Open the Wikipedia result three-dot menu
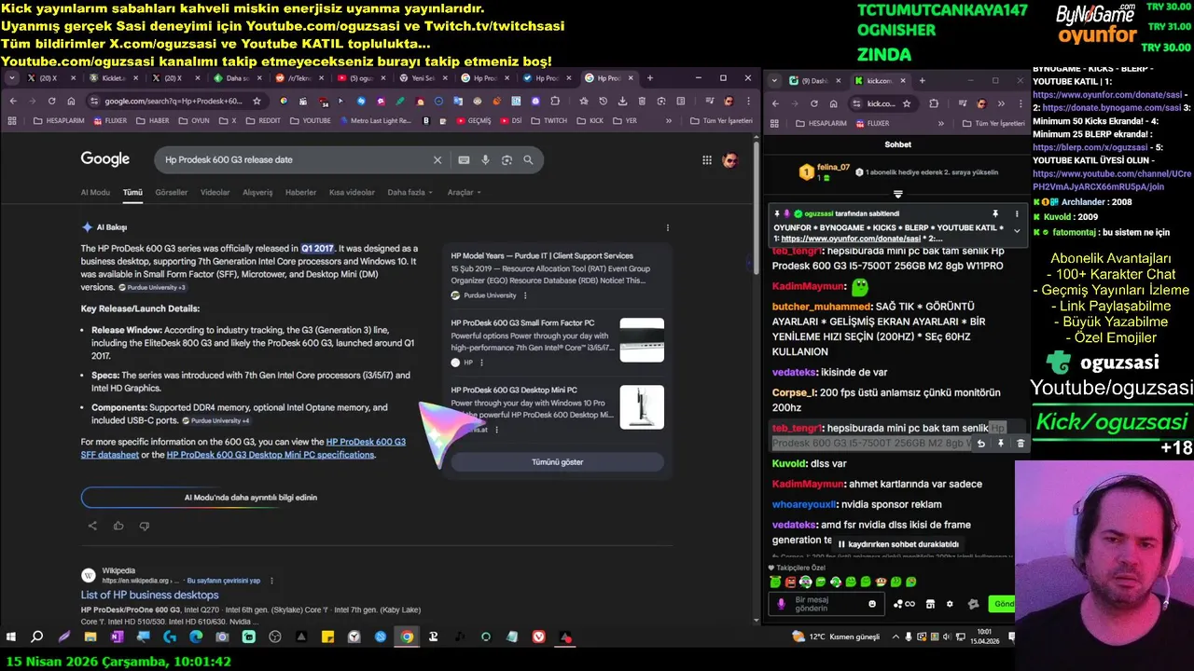This screenshot has height=671, width=1194. pyautogui.click(x=271, y=581)
